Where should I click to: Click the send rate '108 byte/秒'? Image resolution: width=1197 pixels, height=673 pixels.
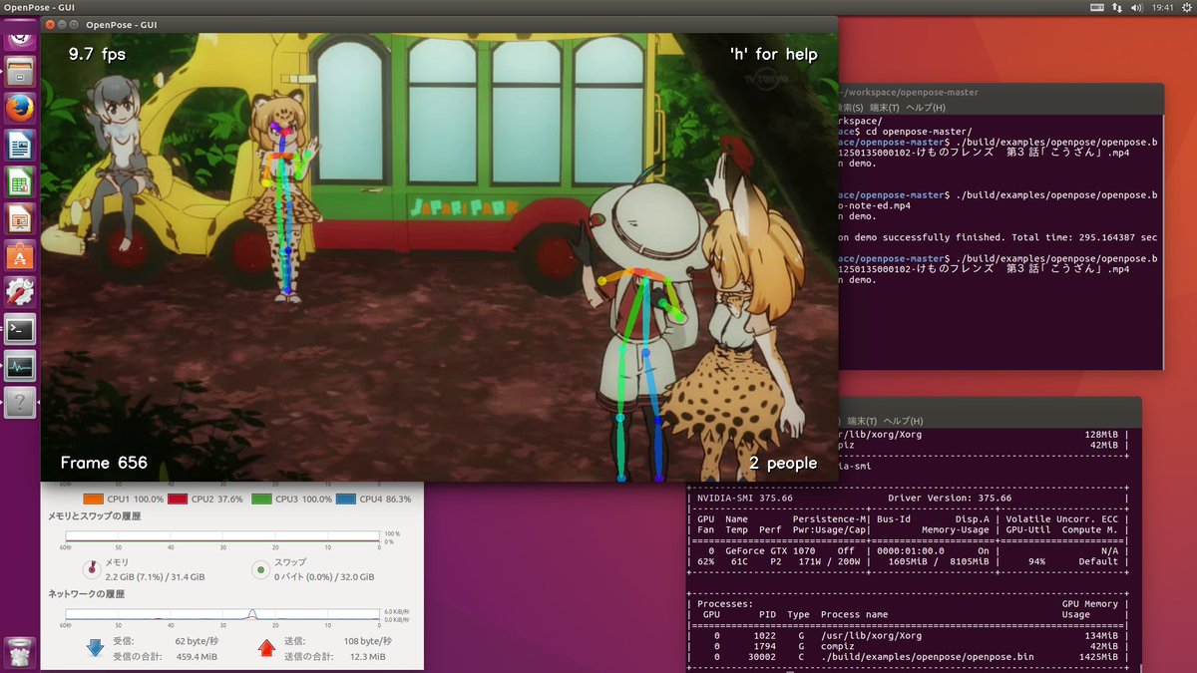(368, 641)
